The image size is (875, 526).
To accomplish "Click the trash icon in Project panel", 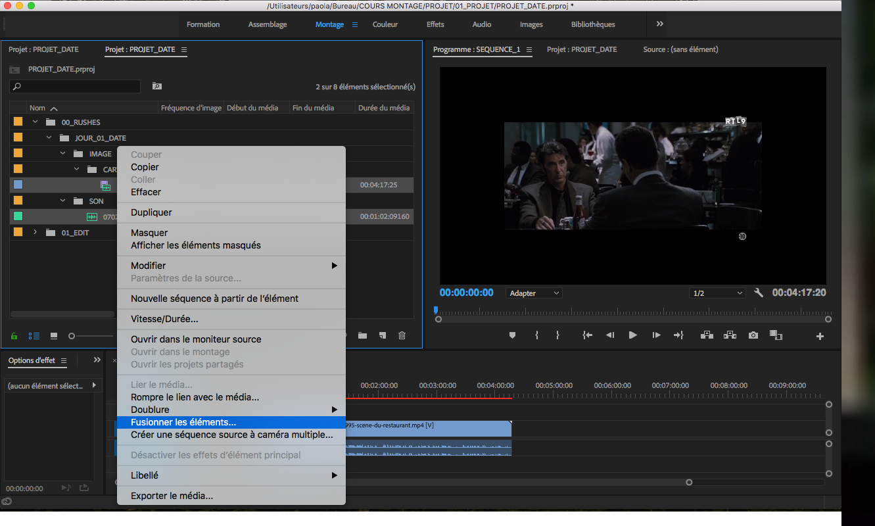I will tap(402, 335).
